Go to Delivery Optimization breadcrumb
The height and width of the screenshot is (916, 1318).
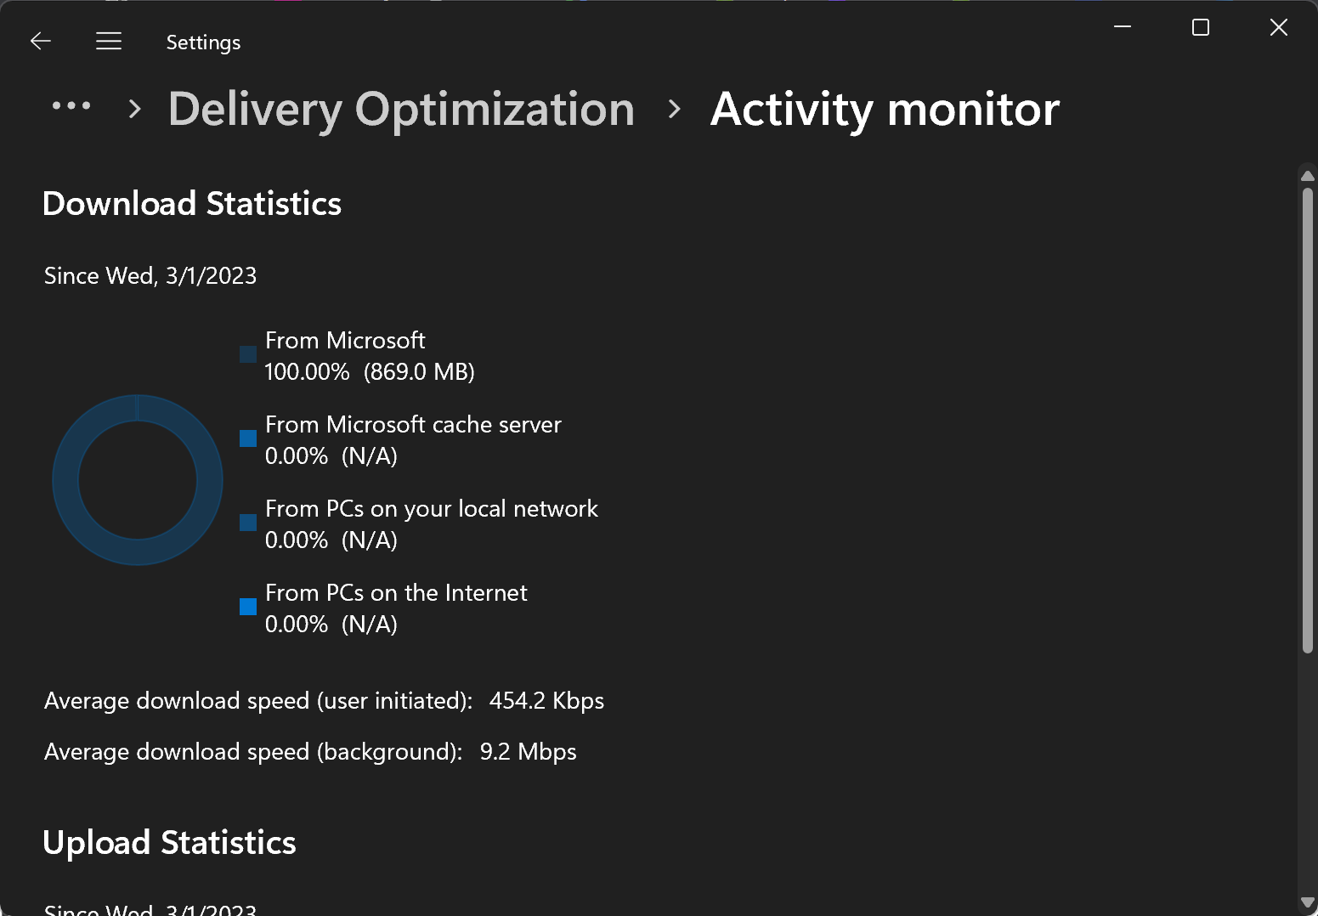(x=401, y=110)
